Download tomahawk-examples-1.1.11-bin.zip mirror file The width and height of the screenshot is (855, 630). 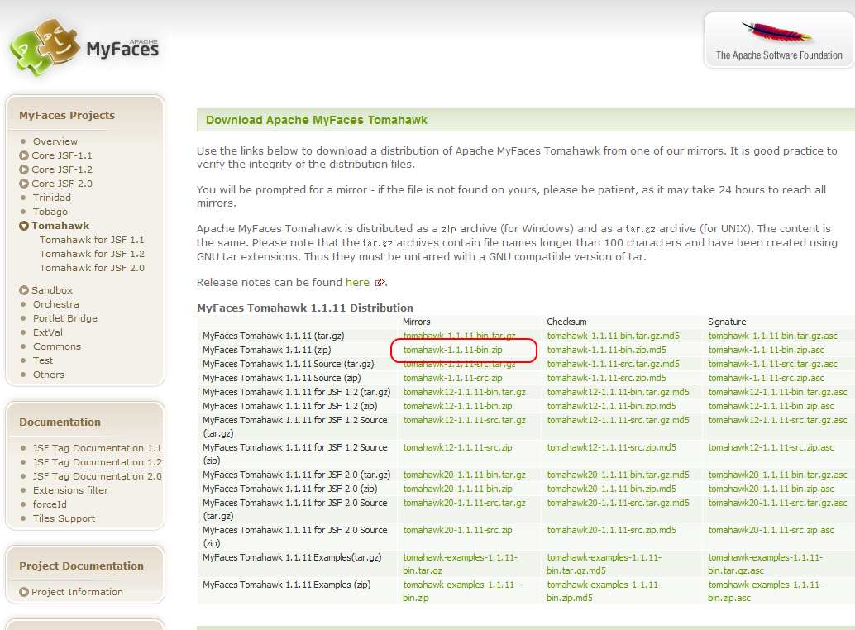[x=461, y=591]
